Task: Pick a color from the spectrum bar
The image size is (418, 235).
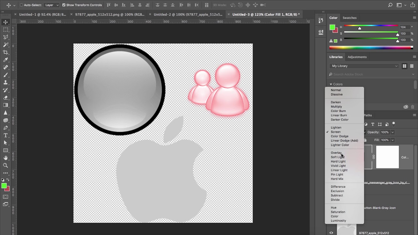Action: (371, 48)
